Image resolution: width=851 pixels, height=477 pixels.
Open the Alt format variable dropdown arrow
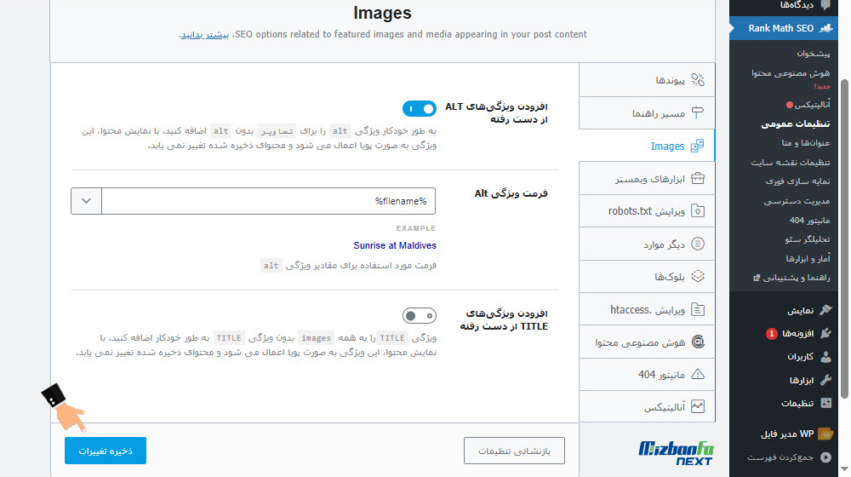[86, 201]
